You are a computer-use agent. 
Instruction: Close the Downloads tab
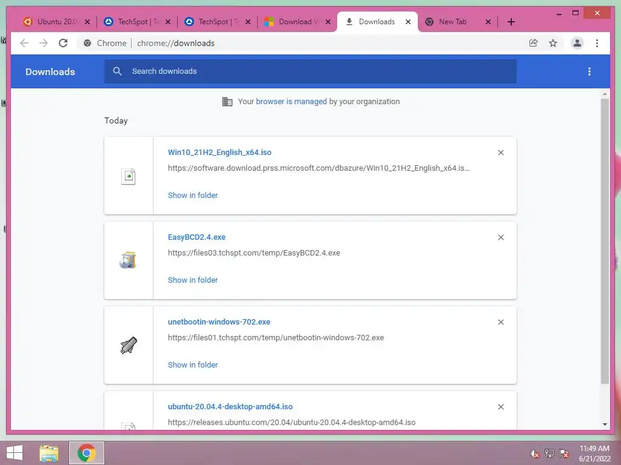pyautogui.click(x=408, y=22)
